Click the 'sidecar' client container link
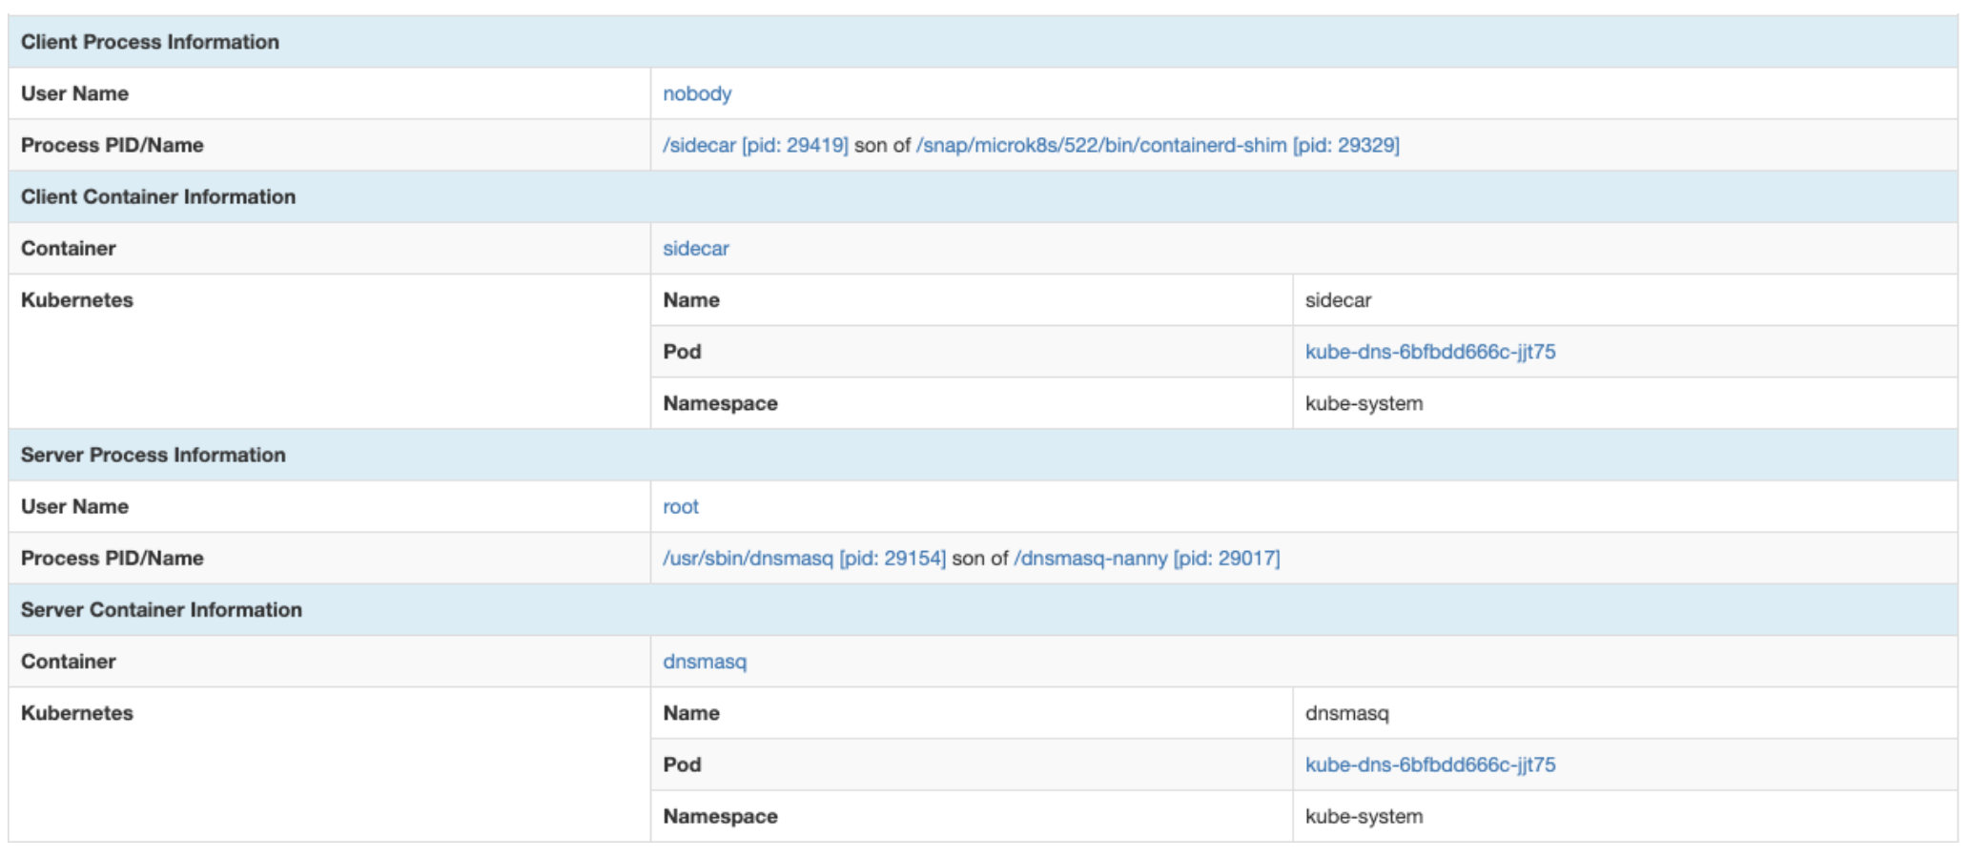Viewport: 1970px width, 856px height. 695,248
